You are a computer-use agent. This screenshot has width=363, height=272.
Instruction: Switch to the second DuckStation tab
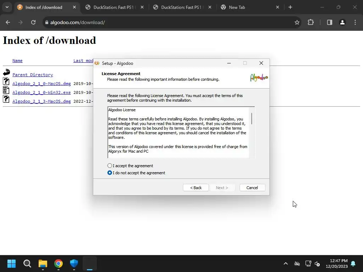(181, 7)
